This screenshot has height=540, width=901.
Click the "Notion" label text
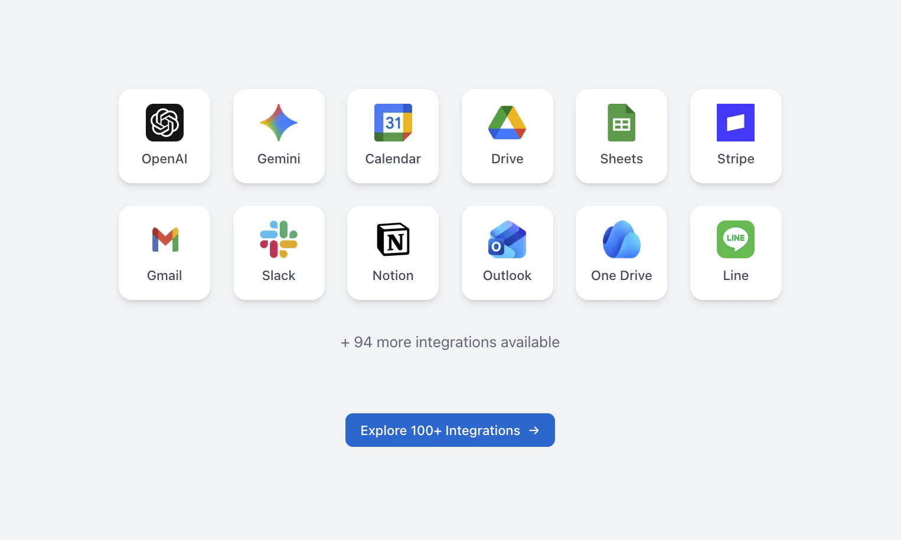coord(393,276)
